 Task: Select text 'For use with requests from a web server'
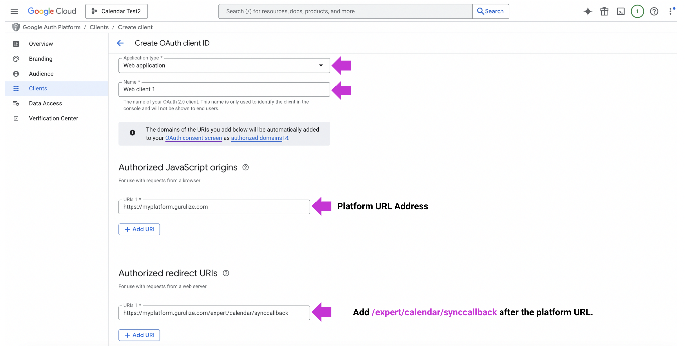(x=162, y=286)
